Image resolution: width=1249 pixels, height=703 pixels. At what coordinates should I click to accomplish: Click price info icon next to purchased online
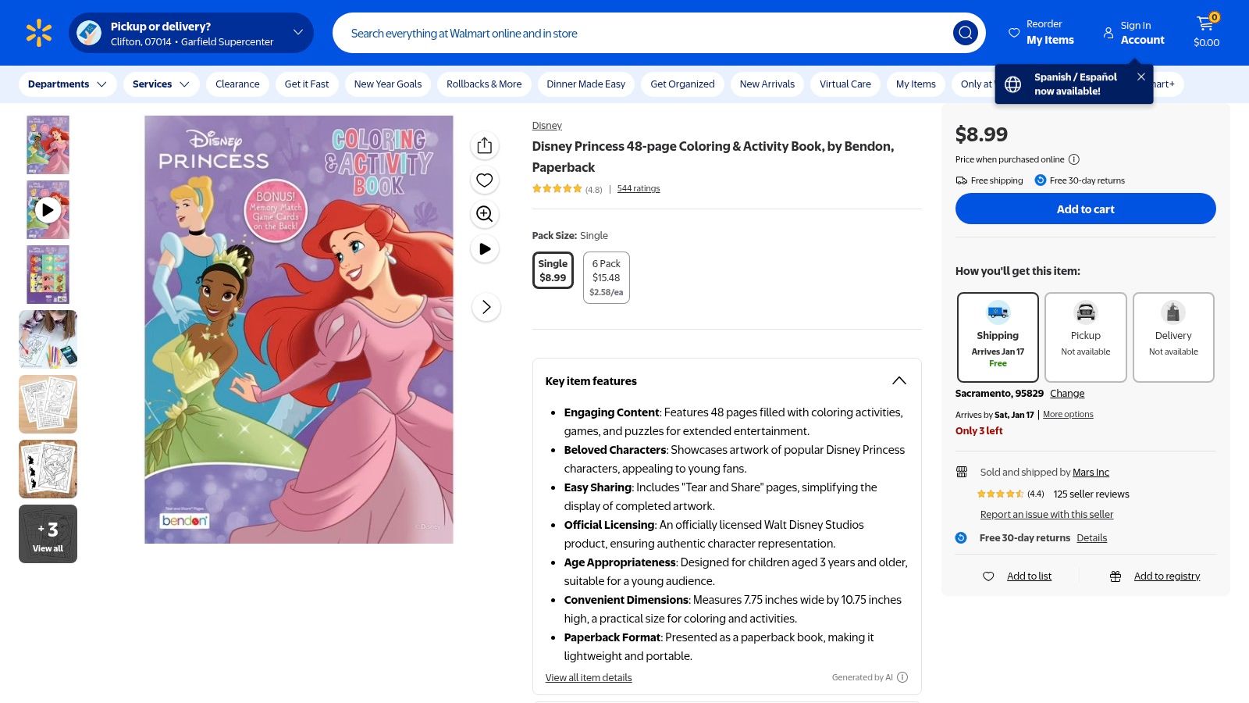(x=1074, y=159)
